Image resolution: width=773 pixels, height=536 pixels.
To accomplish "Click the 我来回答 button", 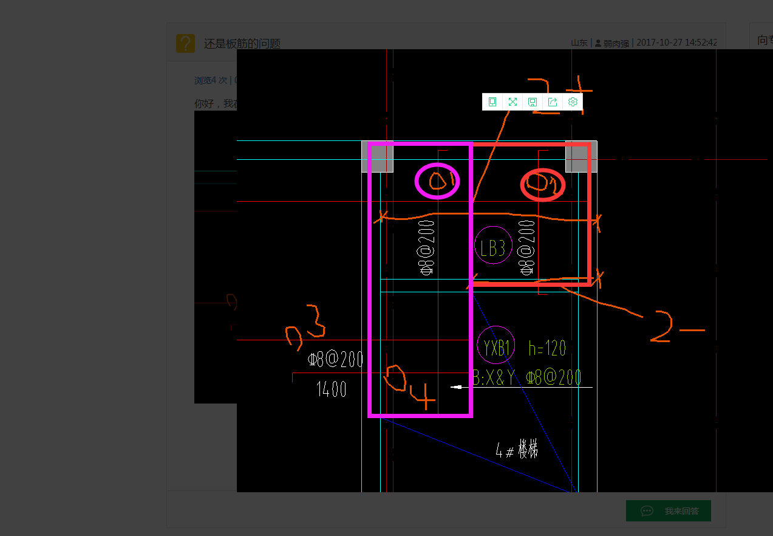I will (669, 511).
